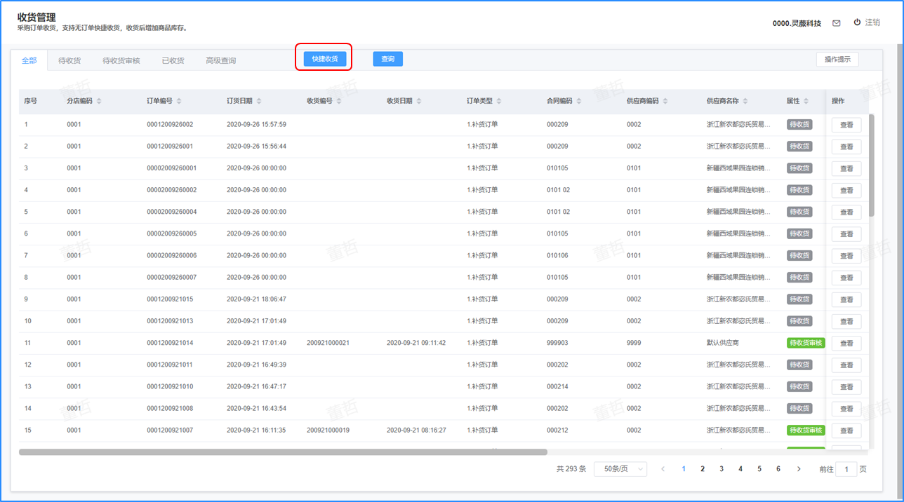Select the 高级查询 tab
This screenshot has width=904, height=502.
click(220, 60)
